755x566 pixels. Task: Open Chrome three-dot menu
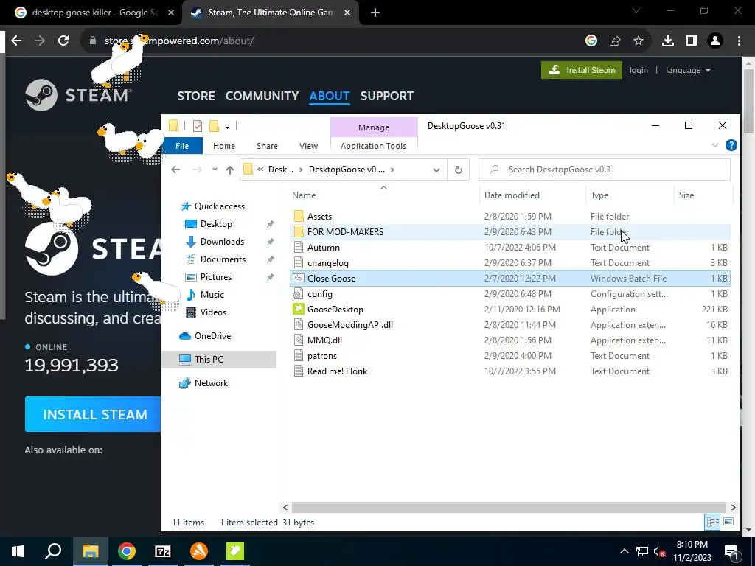tap(739, 41)
